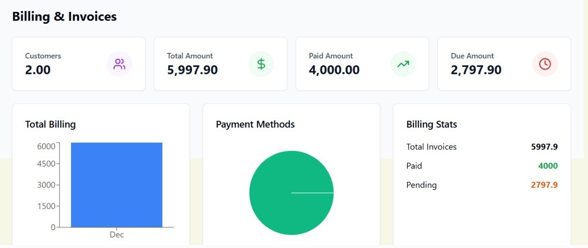588x248 pixels.
Task: Click the Due Amount 2,797.90 figure
Action: [476, 70]
